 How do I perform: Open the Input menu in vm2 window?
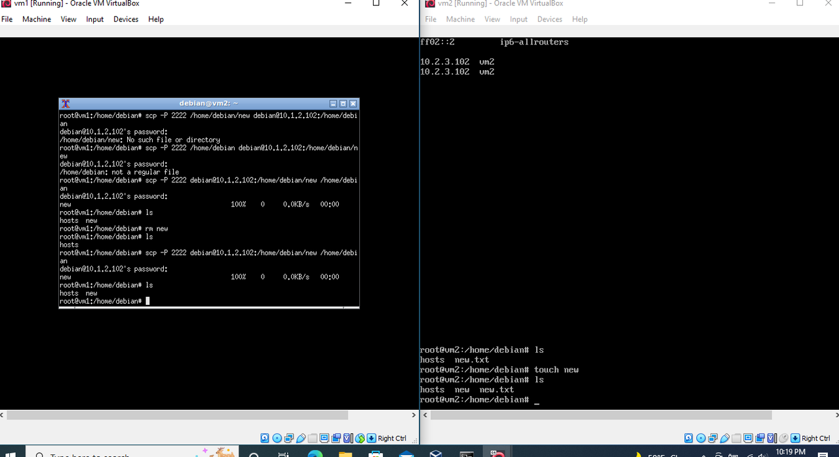pyautogui.click(x=518, y=19)
